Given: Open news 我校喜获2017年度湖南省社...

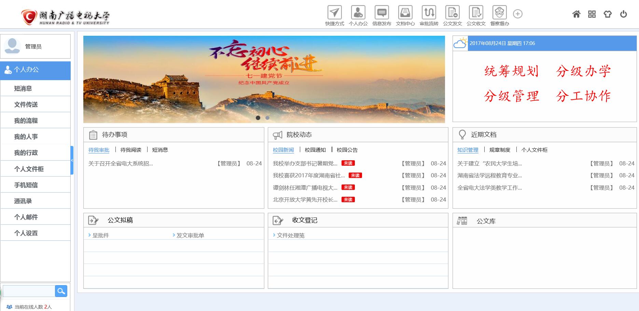Looking at the screenshot, I should (309, 175).
